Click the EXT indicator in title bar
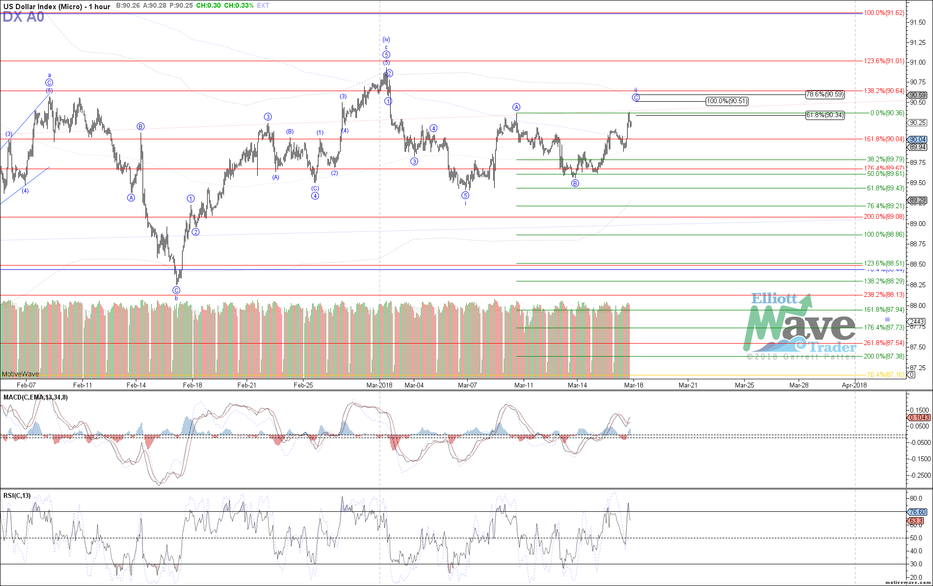This screenshot has width=933, height=586. pos(263,6)
